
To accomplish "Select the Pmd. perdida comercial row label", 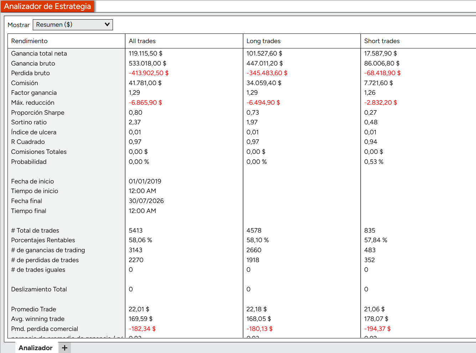I will (44, 329).
